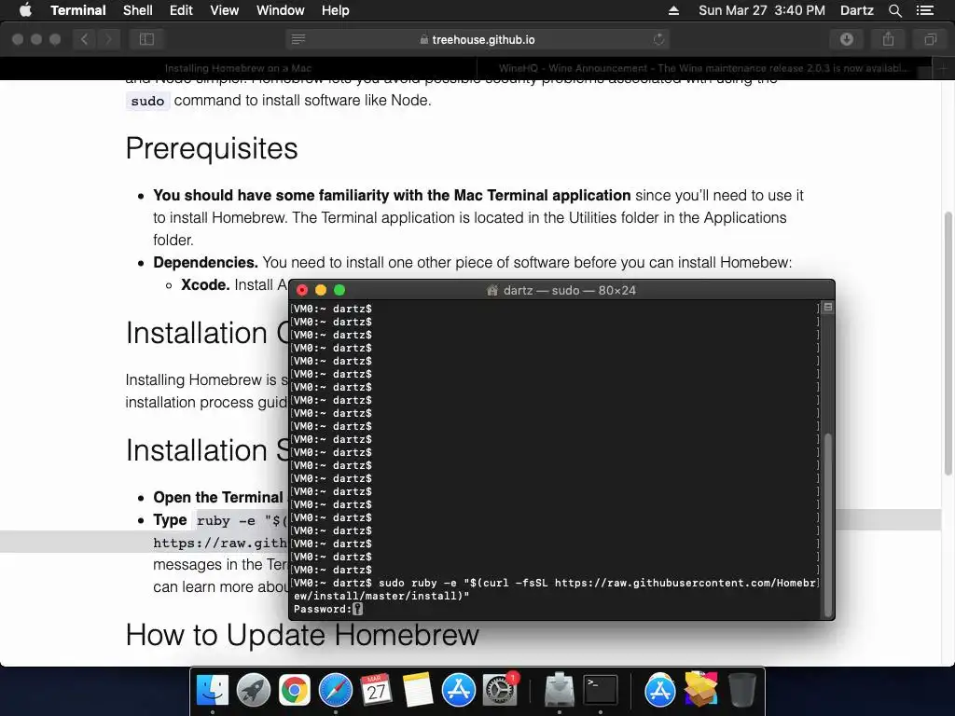955x716 pixels.
Task: Open the Apple menu
Action: pos(25,10)
